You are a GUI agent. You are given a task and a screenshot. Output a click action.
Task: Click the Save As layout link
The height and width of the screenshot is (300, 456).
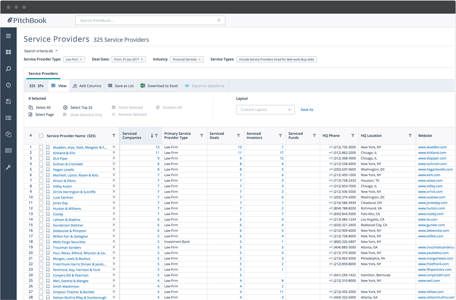coord(307,110)
